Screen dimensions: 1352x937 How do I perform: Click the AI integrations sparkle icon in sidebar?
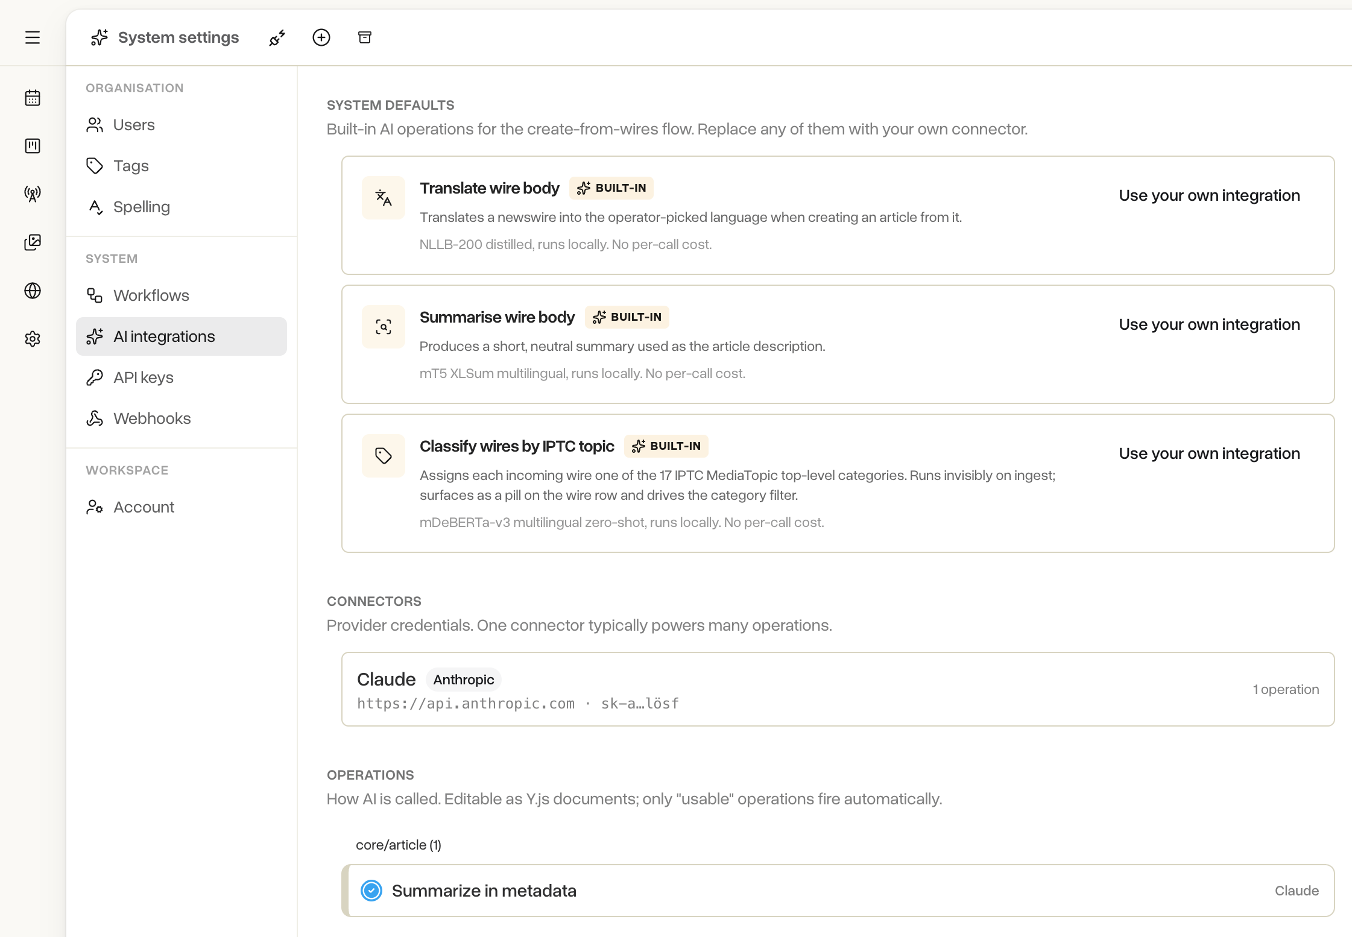(x=95, y=336)
